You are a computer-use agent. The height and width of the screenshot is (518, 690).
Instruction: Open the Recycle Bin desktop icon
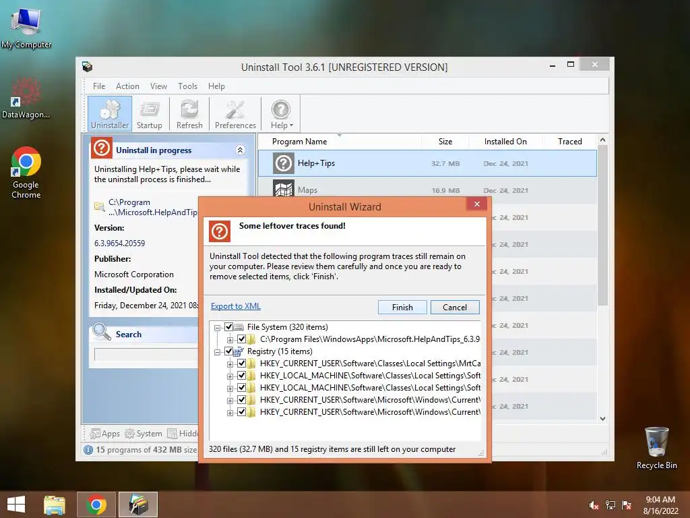pos(656,448)
